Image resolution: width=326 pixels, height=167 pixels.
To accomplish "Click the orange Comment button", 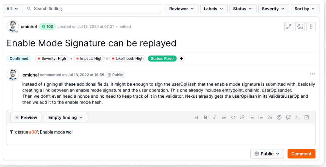I will click(301, 154).
